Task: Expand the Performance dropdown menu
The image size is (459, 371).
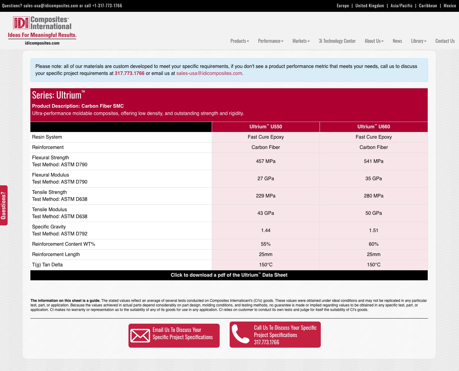Action: [x=271, y=41]
